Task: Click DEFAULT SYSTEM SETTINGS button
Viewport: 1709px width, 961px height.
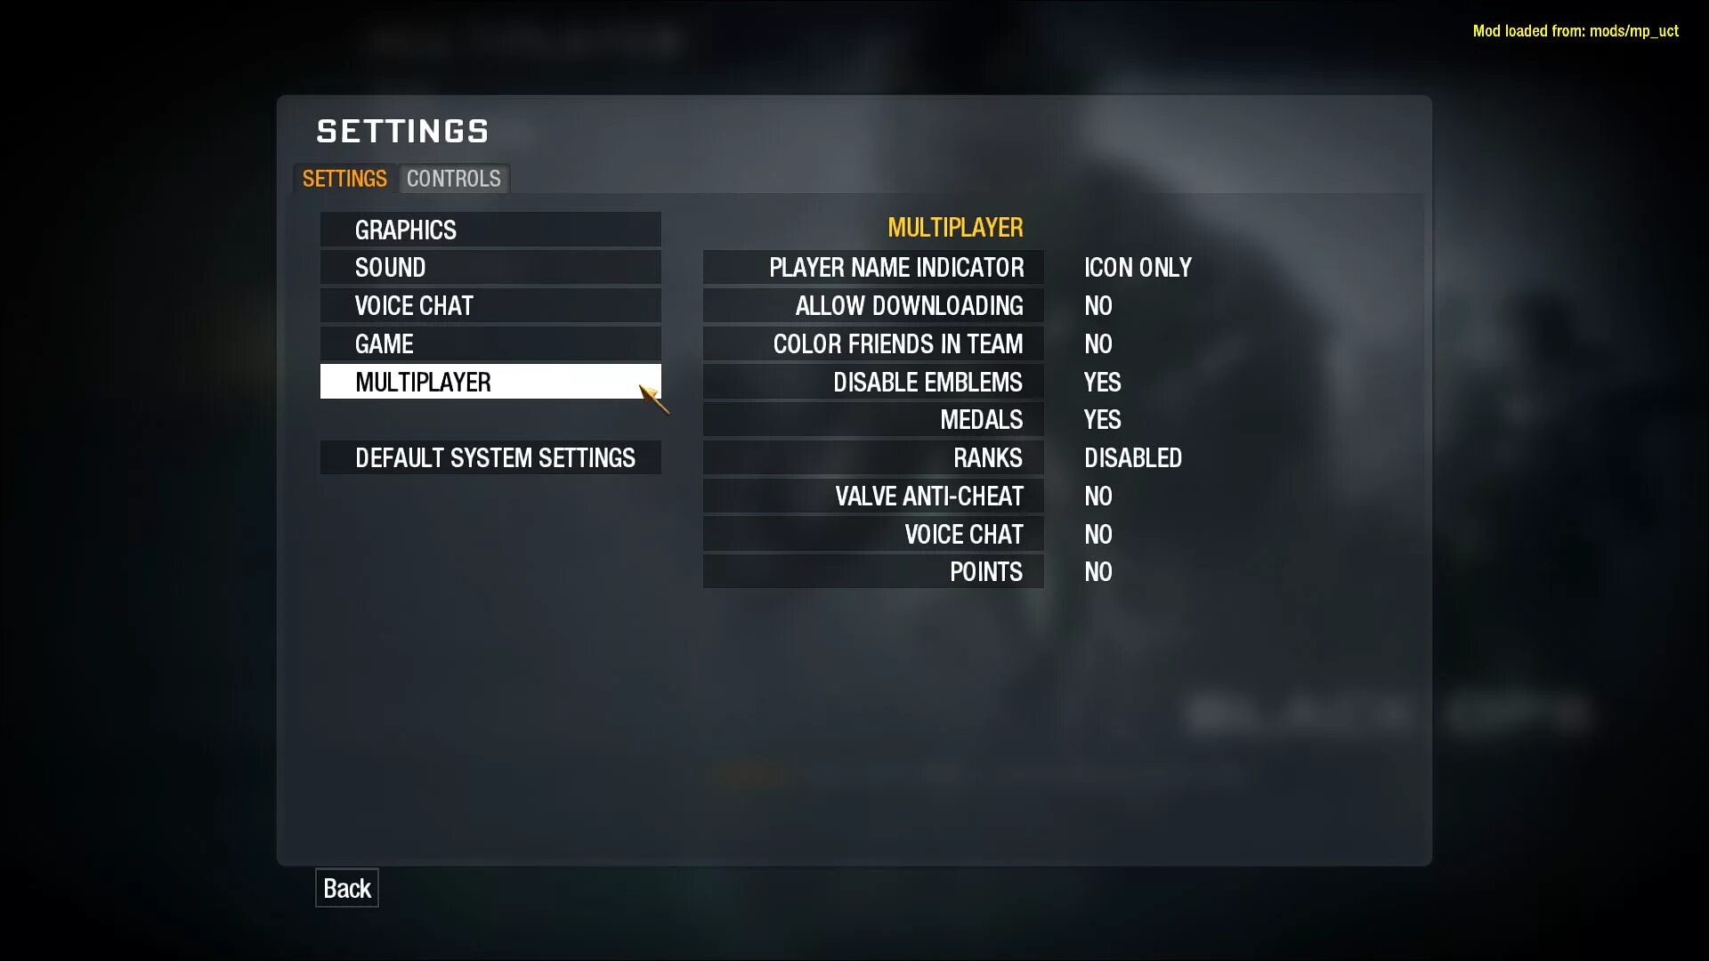Action: click(494, 457)
